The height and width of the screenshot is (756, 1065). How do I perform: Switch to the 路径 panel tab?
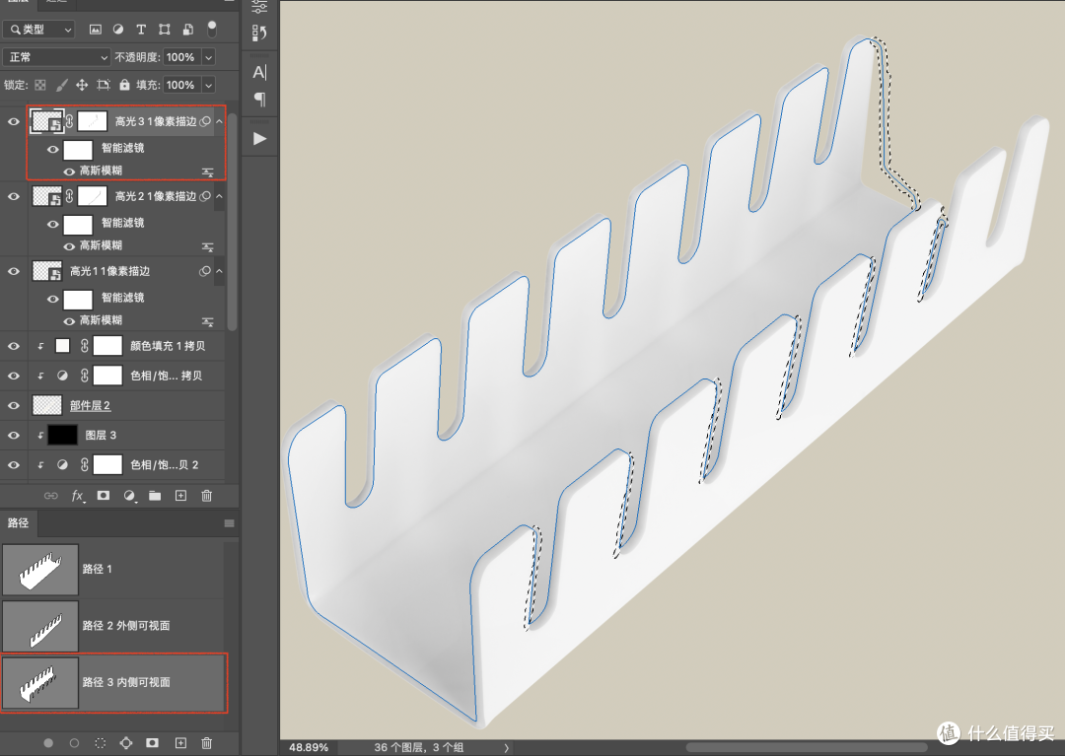(19, 522)
